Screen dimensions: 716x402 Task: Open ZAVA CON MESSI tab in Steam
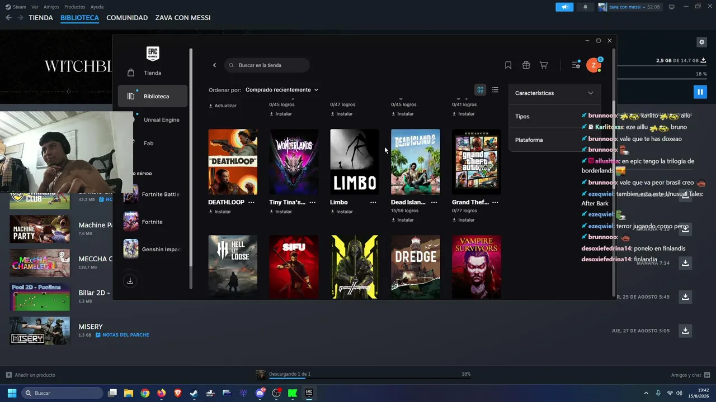pos(183,18)
